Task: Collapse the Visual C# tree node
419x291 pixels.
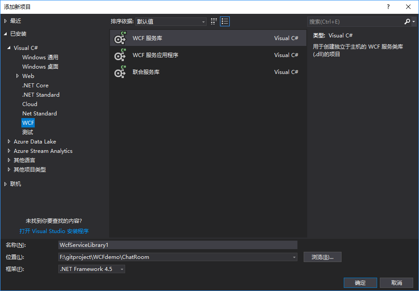Action: point(9,48)
